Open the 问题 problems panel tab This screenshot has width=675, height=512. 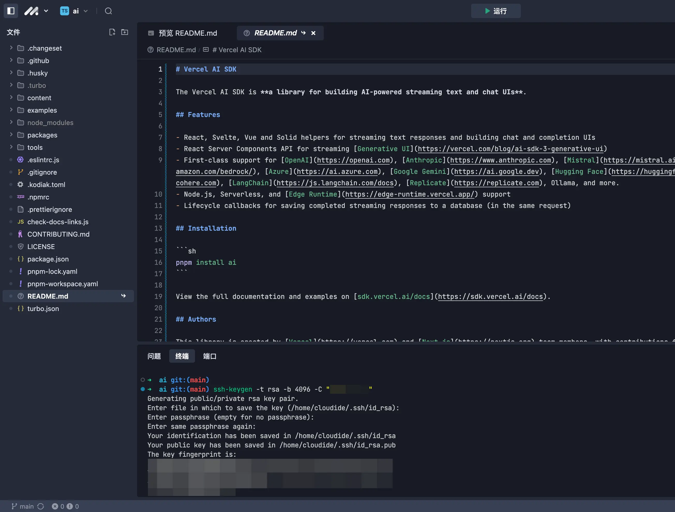154,356
